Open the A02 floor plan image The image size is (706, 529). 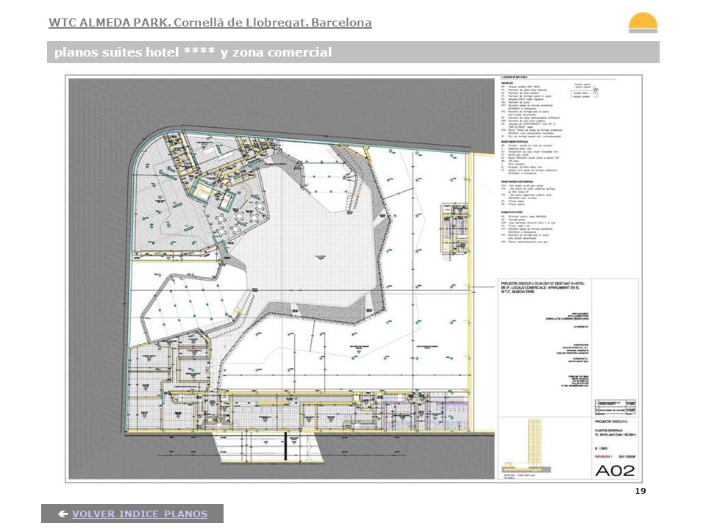point(354,279)
